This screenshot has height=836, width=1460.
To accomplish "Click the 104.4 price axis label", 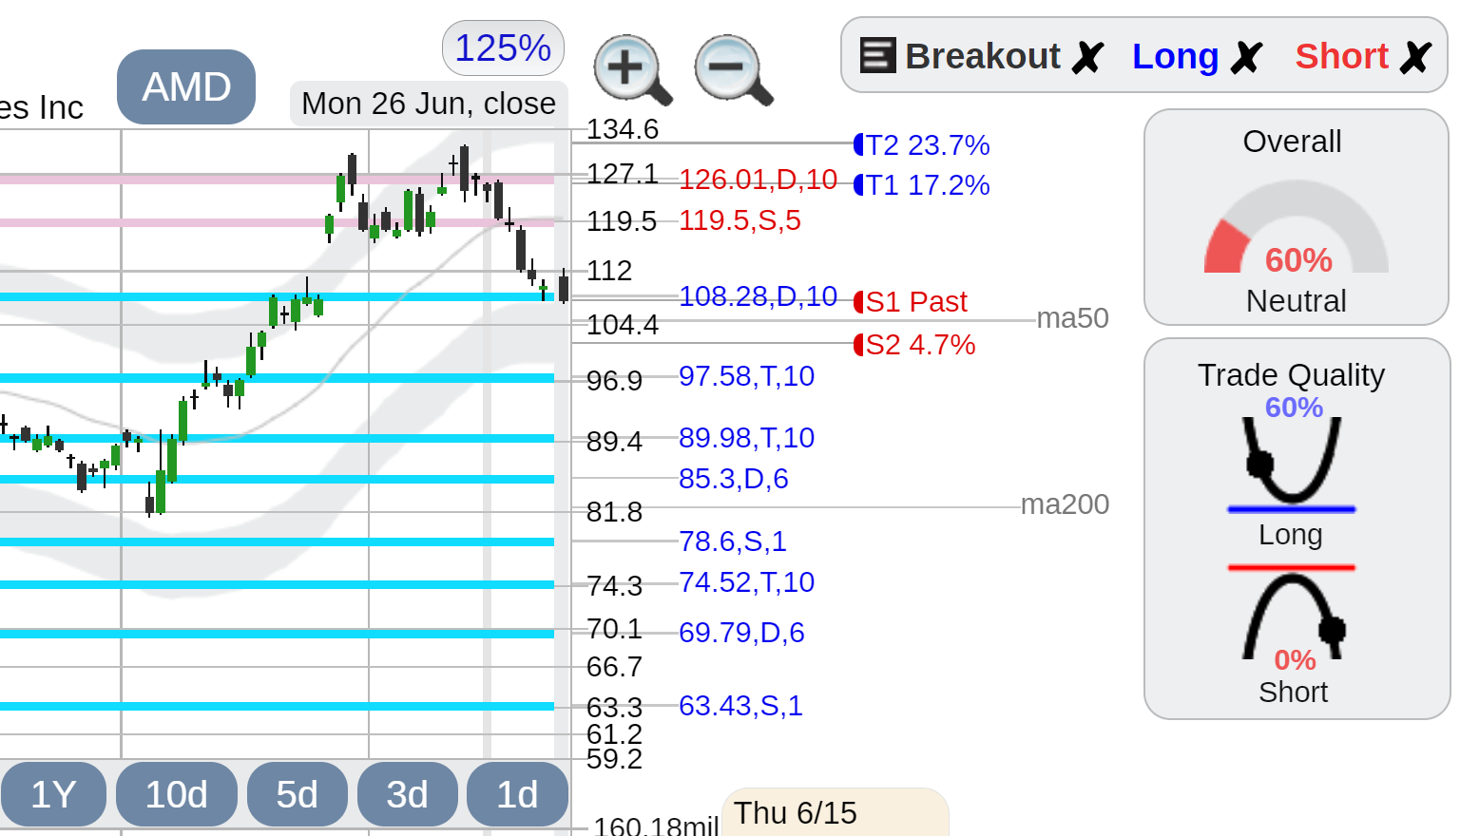I will tap(623, 325).
